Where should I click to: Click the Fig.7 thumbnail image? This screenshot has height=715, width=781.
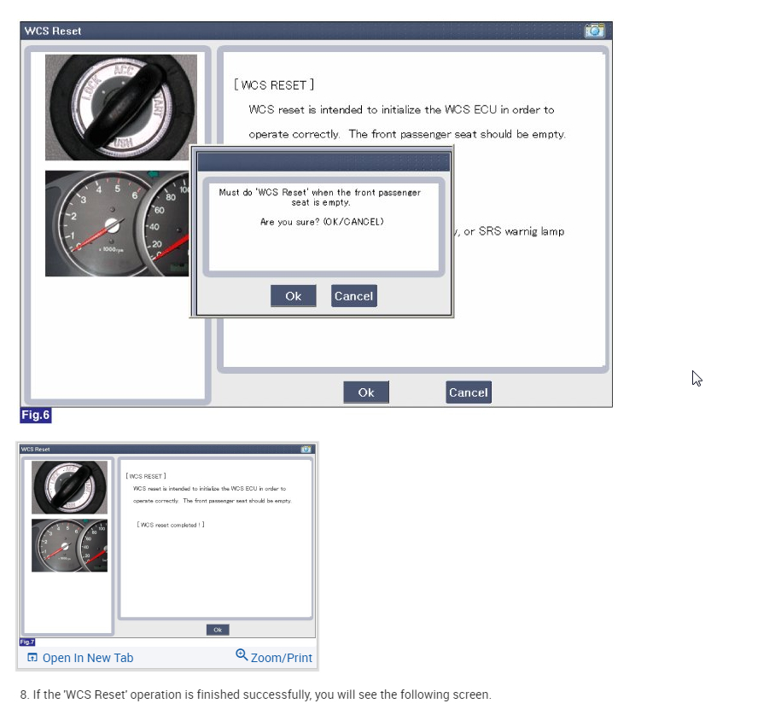[167, 543]
